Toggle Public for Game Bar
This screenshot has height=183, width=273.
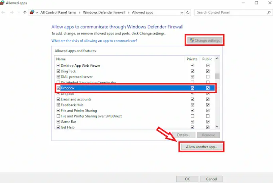[x=208, y=122]
